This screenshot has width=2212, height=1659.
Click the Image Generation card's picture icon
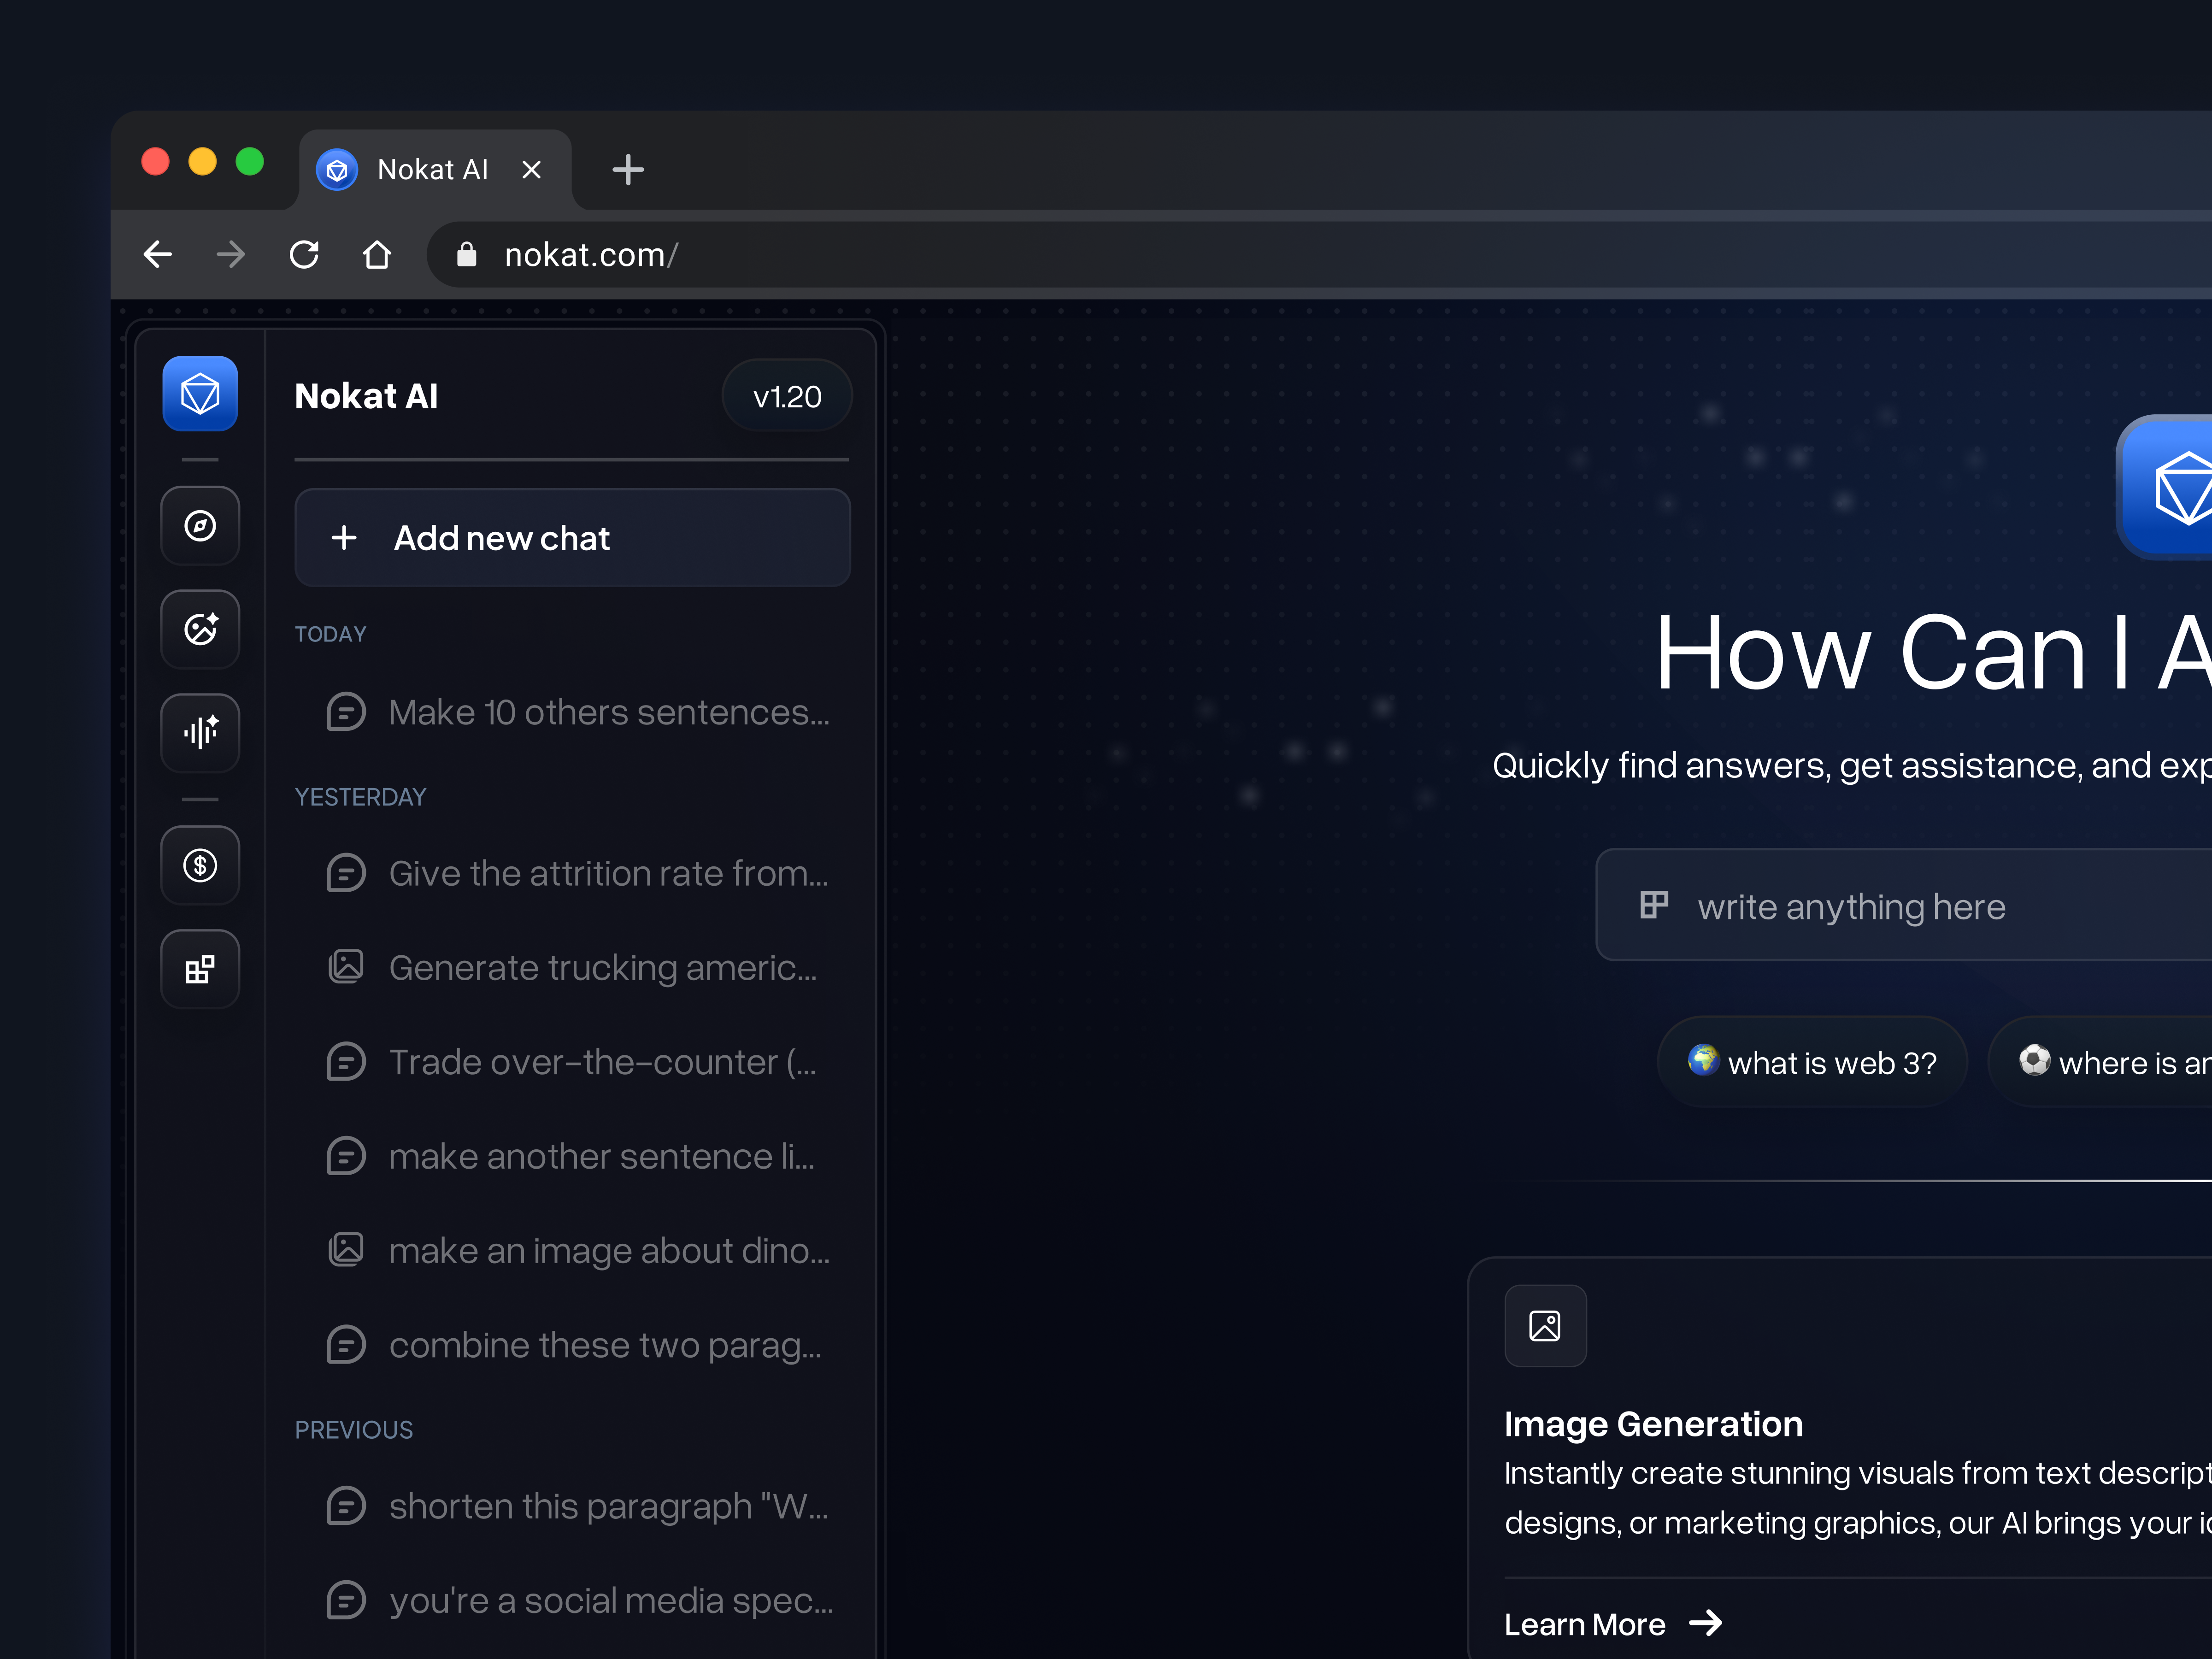tap(1545, 1326)
